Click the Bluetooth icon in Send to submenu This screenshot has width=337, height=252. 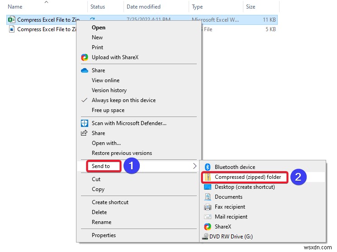click(207, 167)
